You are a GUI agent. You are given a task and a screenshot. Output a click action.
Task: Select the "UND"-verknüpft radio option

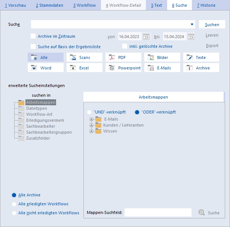pyautogui.click(x=89, y=112)
